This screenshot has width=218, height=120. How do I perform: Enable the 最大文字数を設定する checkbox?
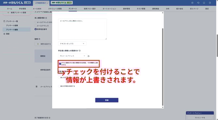tap(59, 86)
